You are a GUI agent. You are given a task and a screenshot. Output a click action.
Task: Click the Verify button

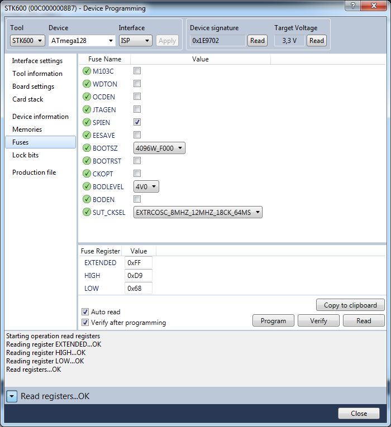[318, 320]
